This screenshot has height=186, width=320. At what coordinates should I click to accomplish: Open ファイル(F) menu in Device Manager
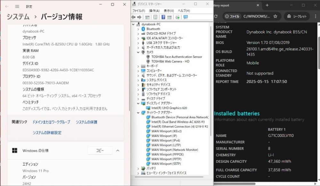coord(139,11)
